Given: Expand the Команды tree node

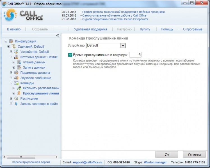Looking at the screenshot, I should pyautogui.click(x=11, y=83).
